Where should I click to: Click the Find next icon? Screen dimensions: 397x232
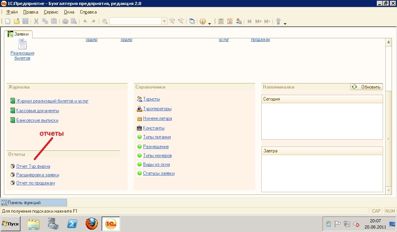tap(172, 21)
